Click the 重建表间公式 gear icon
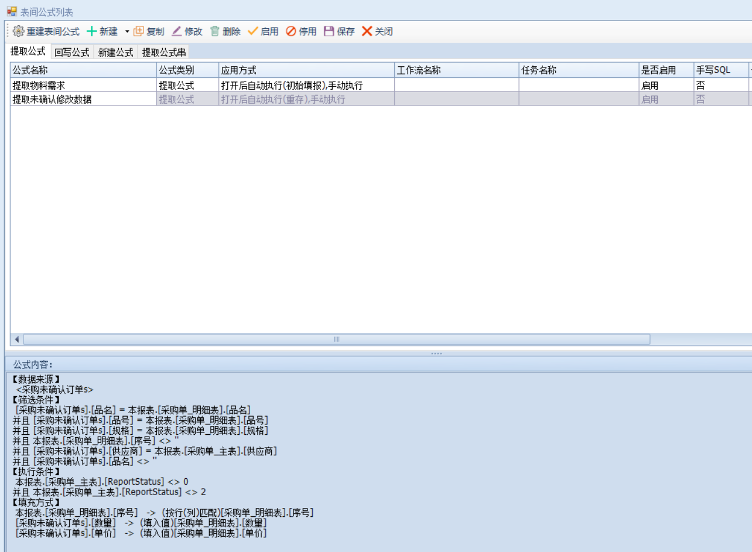Screen dimensions: 752x552 coord(19,32)
